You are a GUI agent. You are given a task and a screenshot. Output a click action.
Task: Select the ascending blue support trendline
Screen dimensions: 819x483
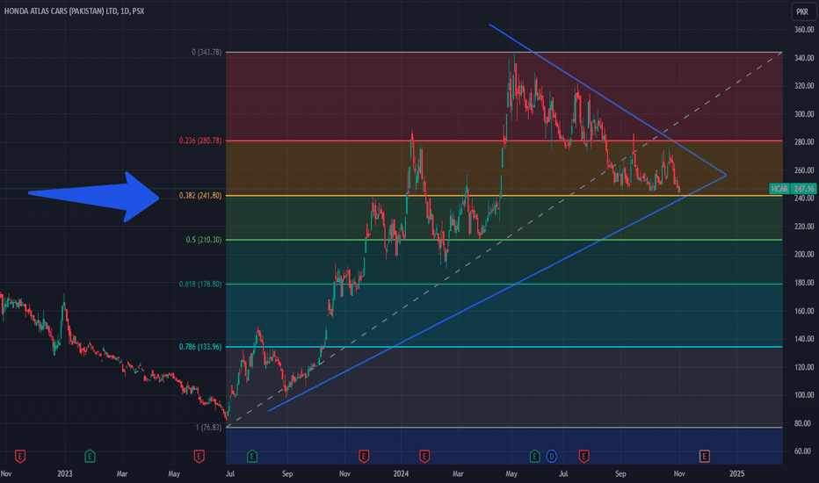tap(496, 293)
